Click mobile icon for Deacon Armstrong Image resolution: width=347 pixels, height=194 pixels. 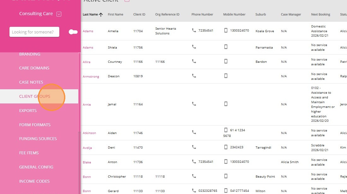[226, 76]
